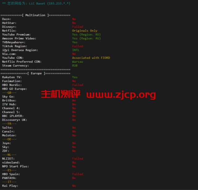Select the BBC iPLAYER: label

click(13, 116)
